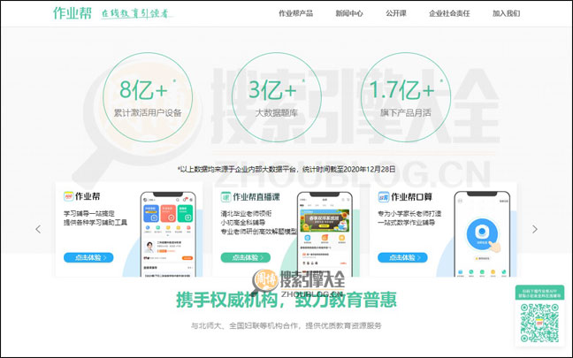Image resolution: width=573 pixels, height=358 pixels.
Task: Click the blue camera icon in 口算 mockup
Action: click(482, 233)
